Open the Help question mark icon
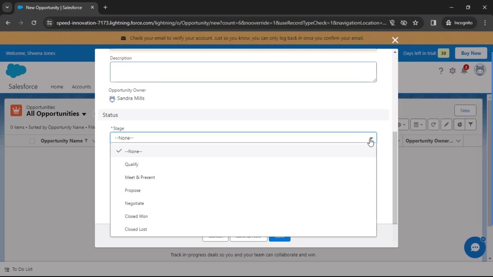 click(x=441, y=71)
